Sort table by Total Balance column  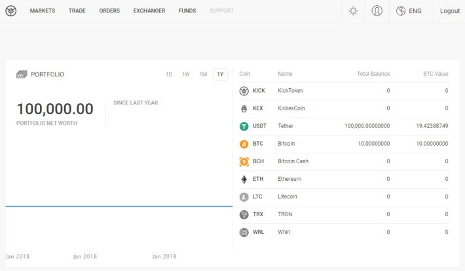point(373,74)
